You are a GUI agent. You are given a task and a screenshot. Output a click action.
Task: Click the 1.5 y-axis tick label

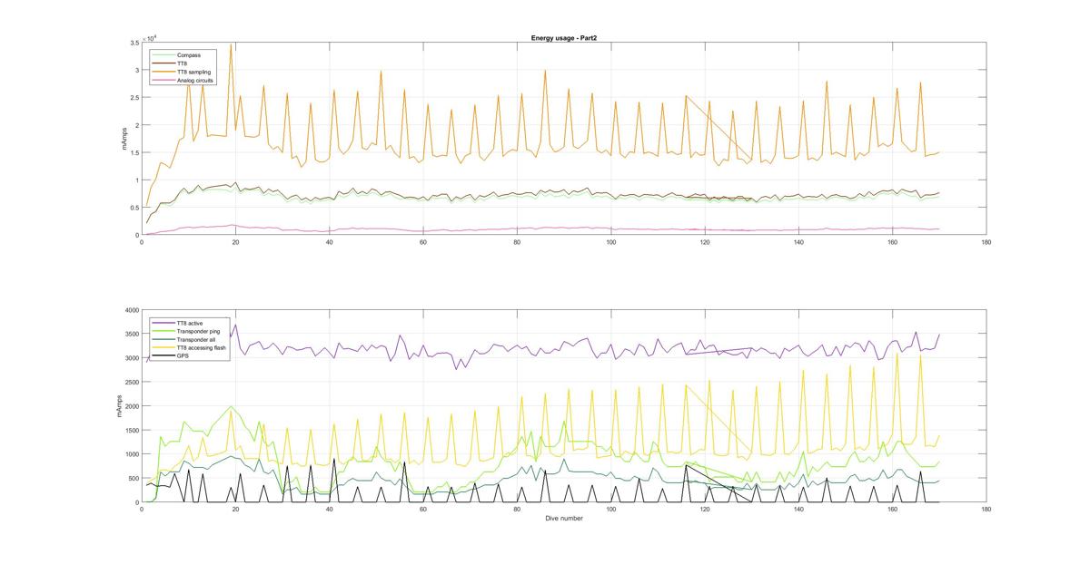click(134, 152)
